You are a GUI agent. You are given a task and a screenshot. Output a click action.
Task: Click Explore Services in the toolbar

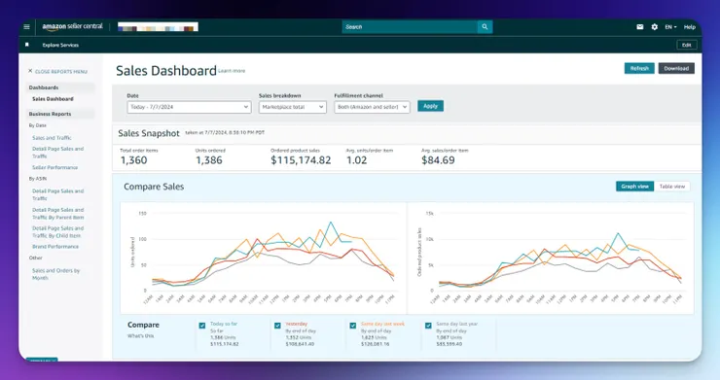click(60, 45)
